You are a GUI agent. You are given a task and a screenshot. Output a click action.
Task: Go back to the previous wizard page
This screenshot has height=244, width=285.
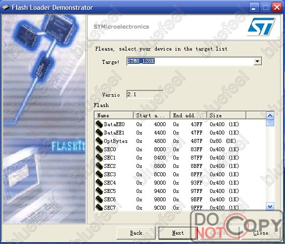(136, 233)
